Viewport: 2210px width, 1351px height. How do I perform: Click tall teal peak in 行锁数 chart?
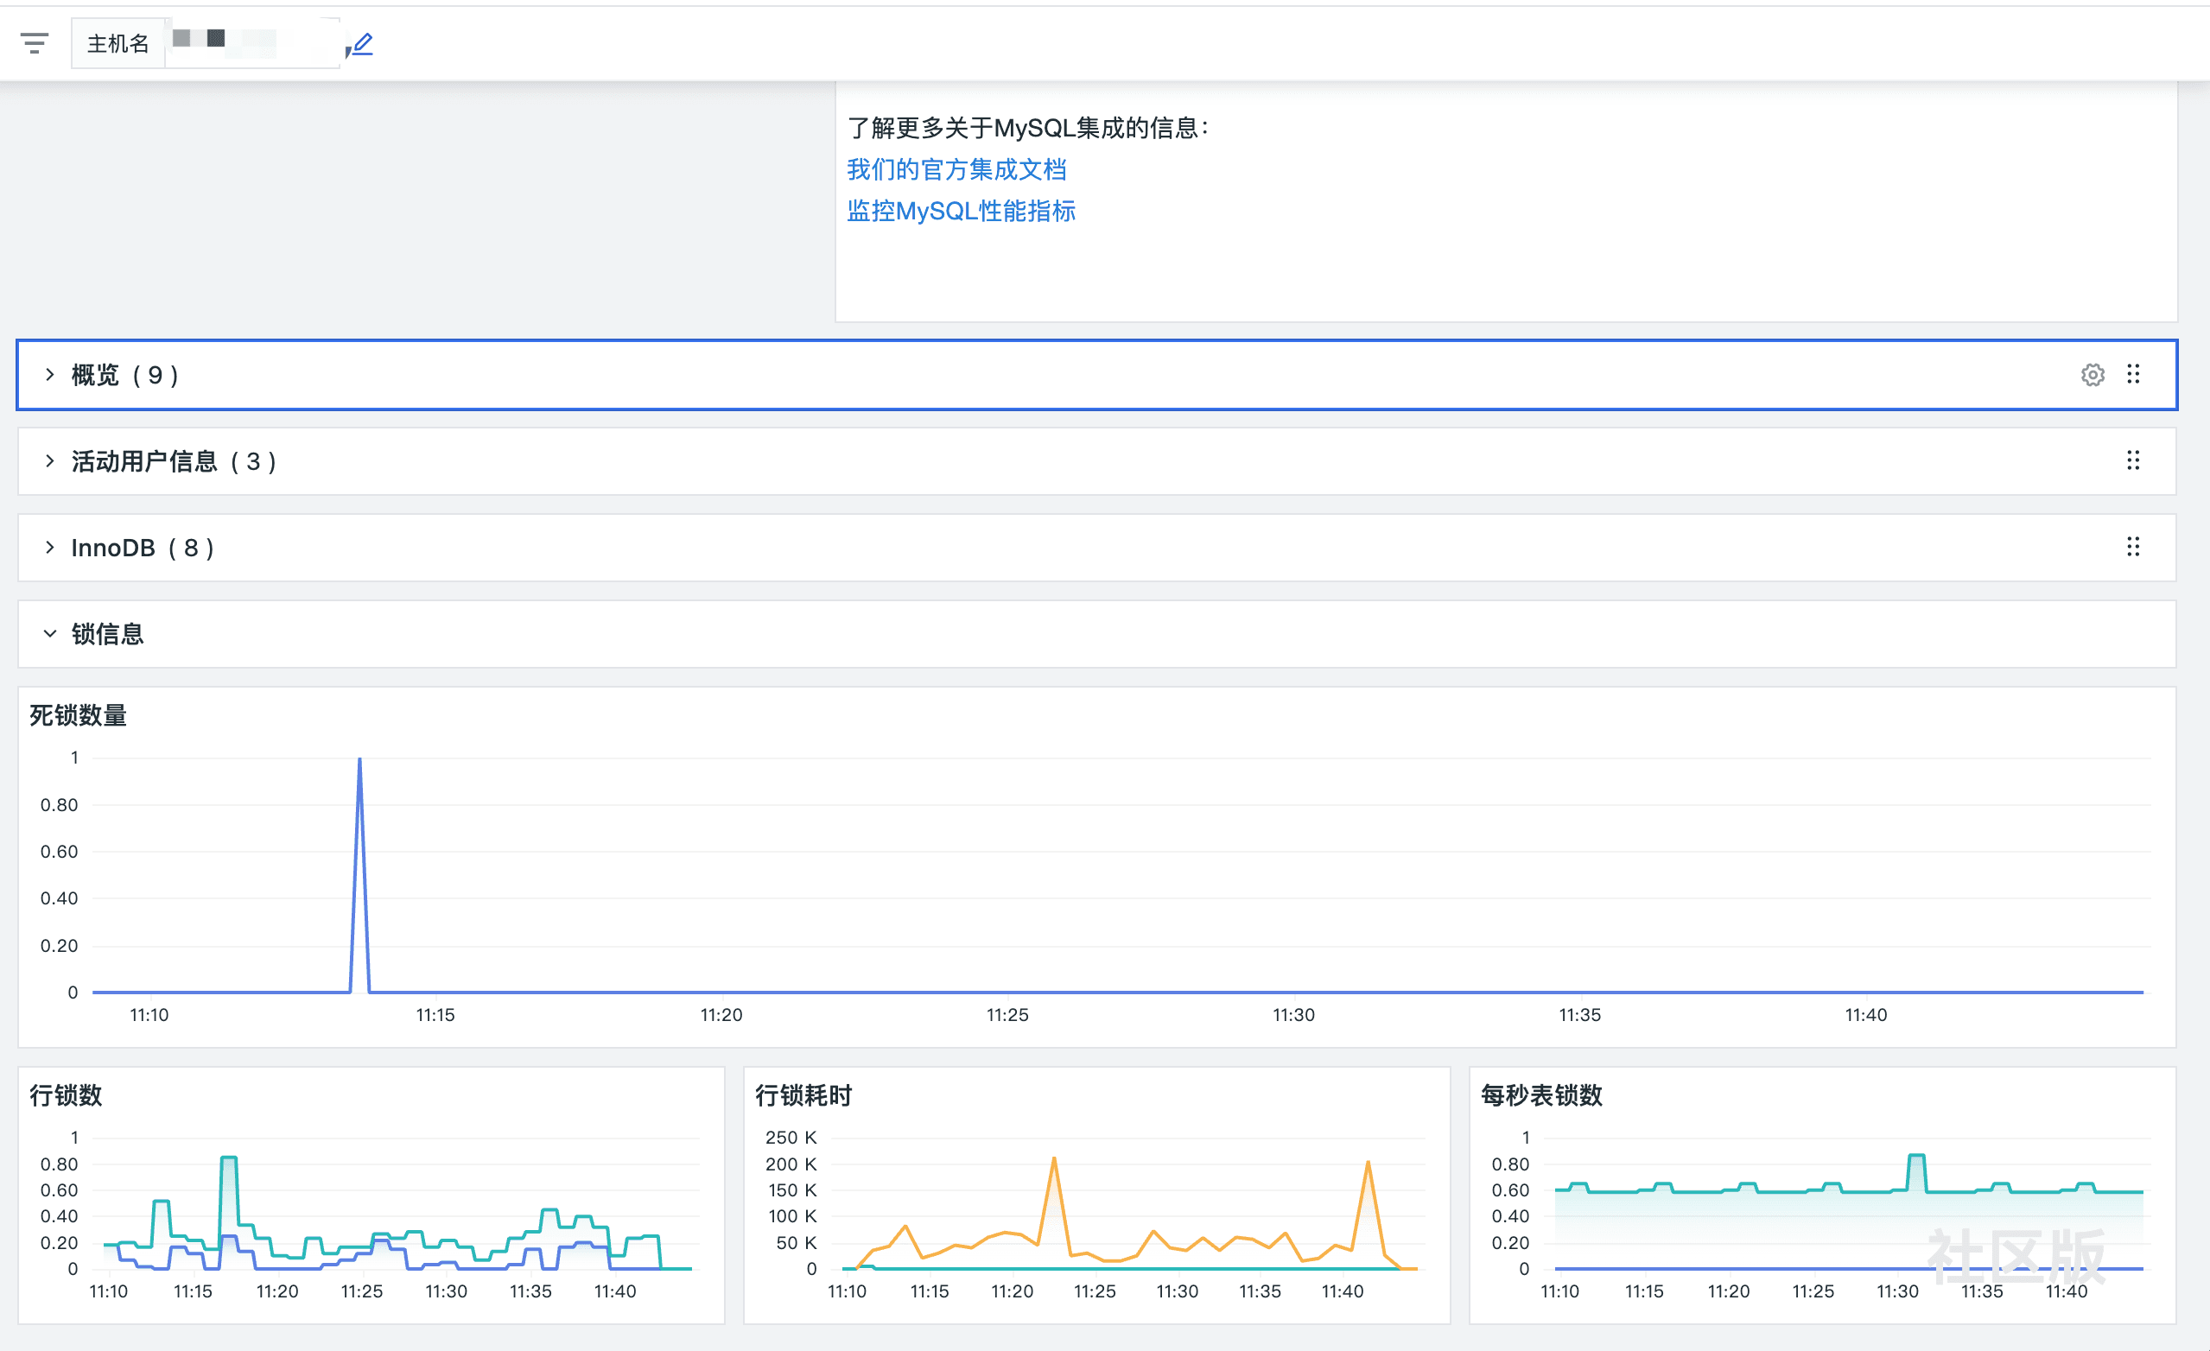(x=229, y=1159)
